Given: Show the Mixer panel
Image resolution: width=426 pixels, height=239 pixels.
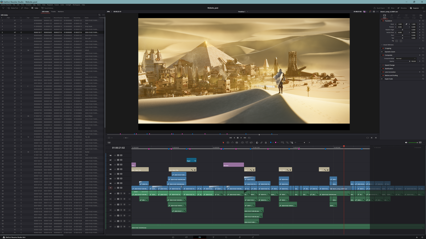Looking at the screenshot, I should pos(391,8).
